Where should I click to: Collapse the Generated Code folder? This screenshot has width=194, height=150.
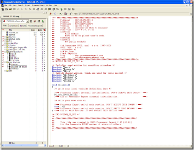point(5,52)
